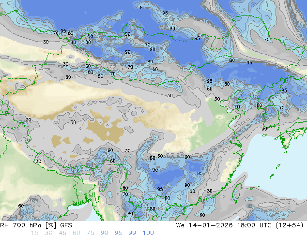Click the '15' value in color legend
The image size is (307, 237).
coord(34,233)
